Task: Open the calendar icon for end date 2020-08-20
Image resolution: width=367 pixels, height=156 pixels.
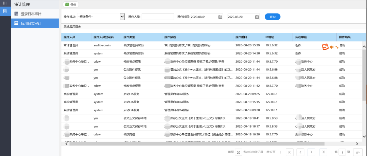Action: (x=257, y=17)
